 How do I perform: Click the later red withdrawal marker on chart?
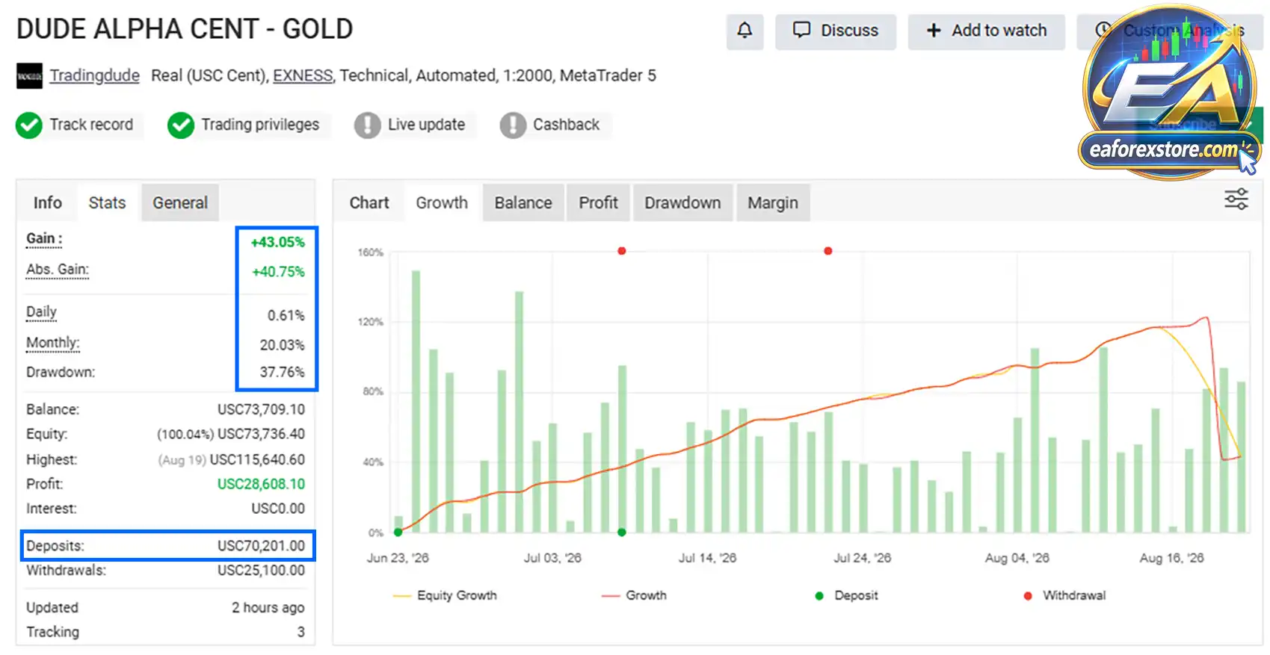click(x=828, y=251)
